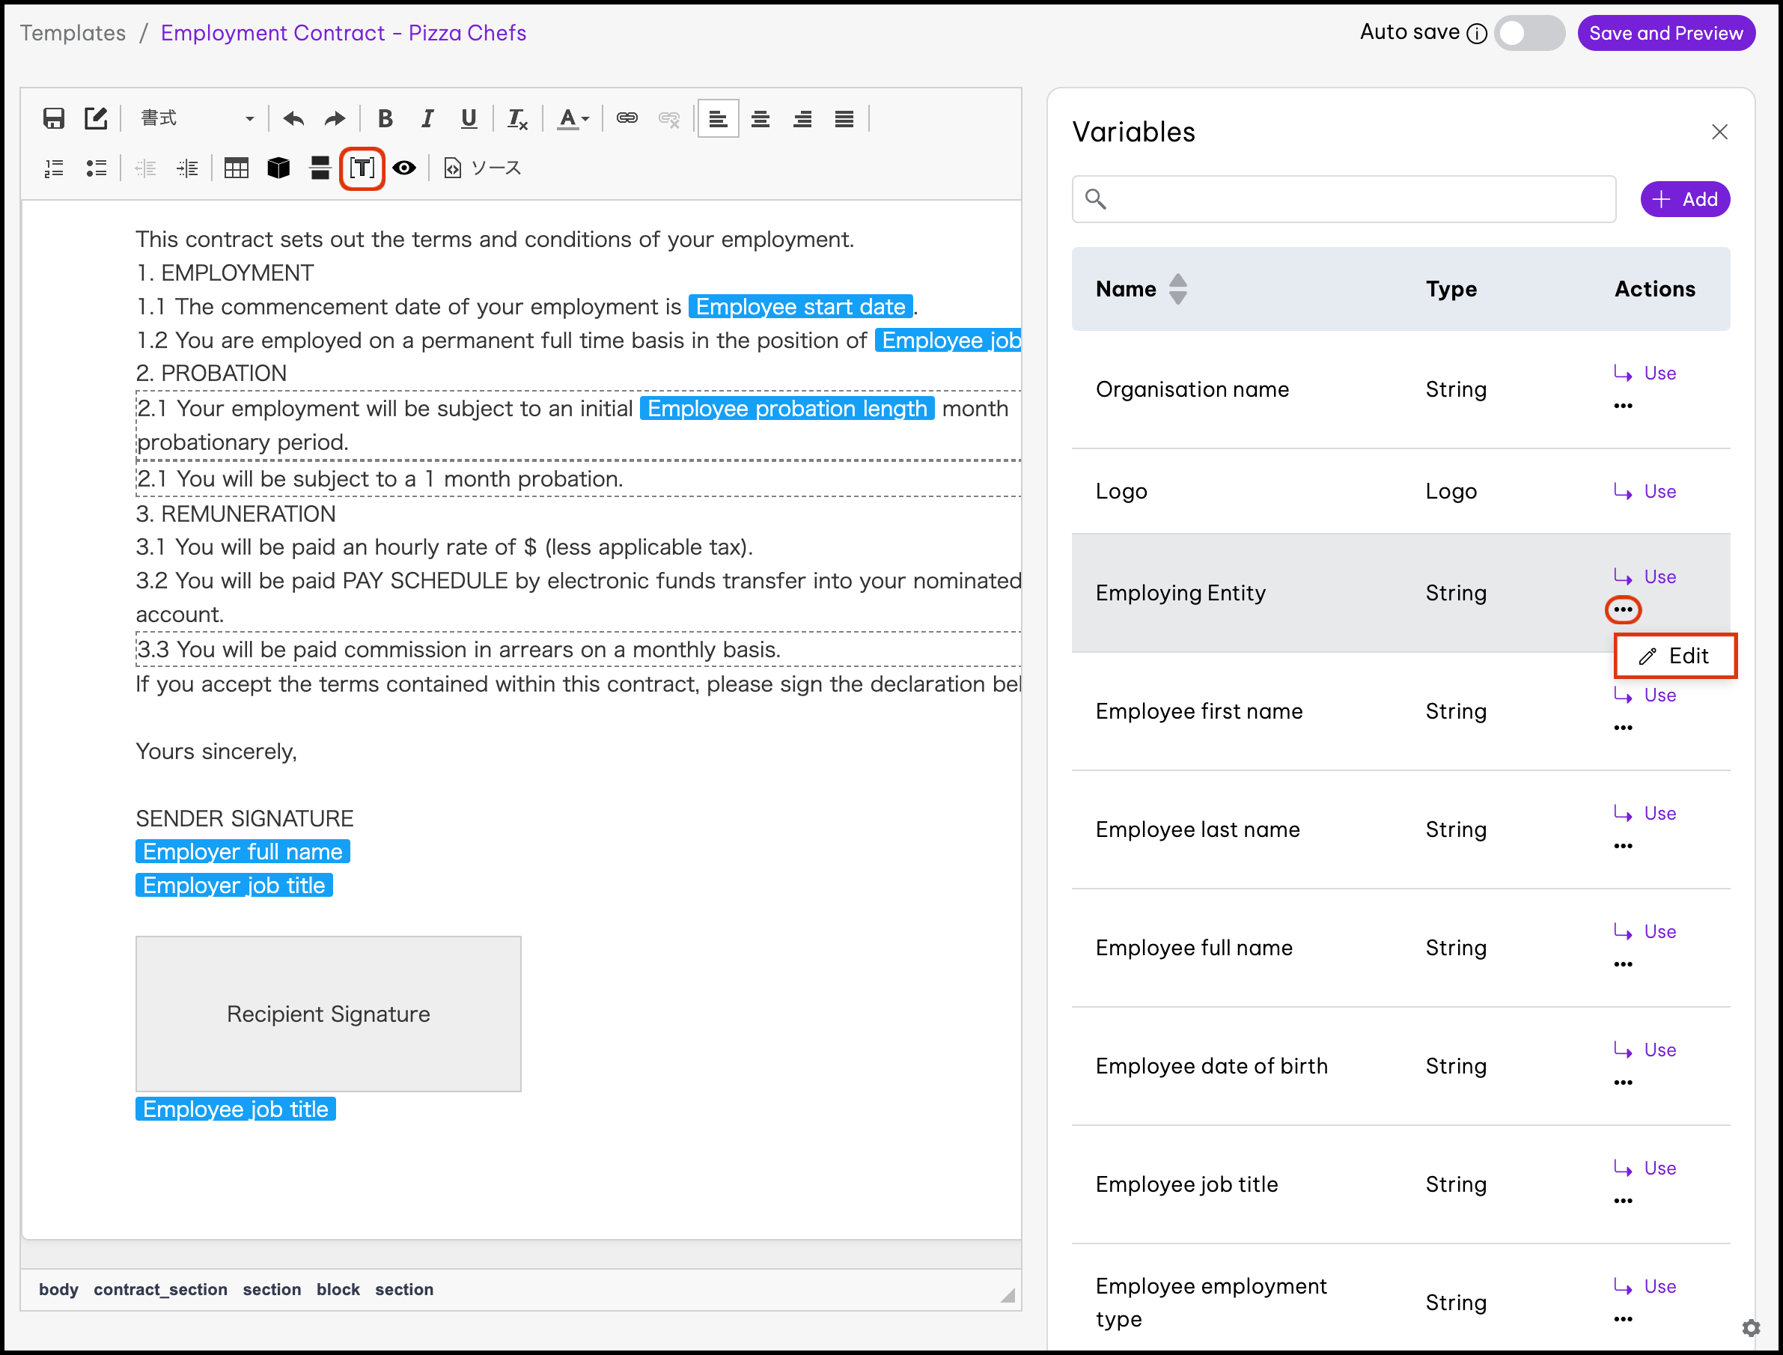Click the insert link icon
The image size is (1783, 1355).
[x=627, y=118]
